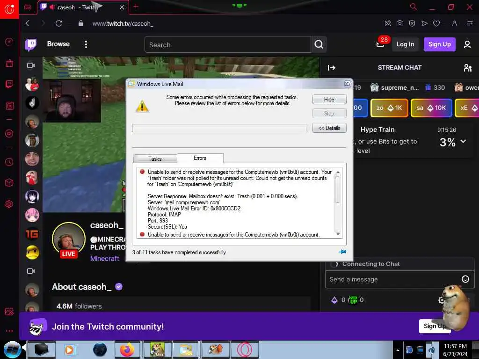Click the Stop button
The image size is (479, 359).
click(x=329, y=114)
